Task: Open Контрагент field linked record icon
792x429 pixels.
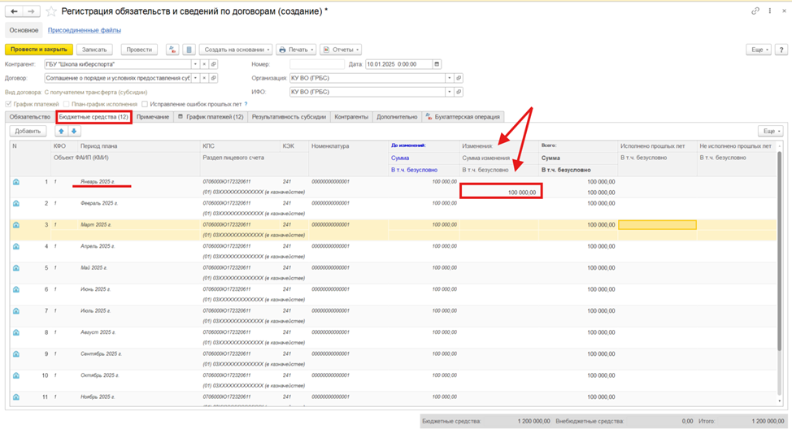Action: (x=214, y=64)
